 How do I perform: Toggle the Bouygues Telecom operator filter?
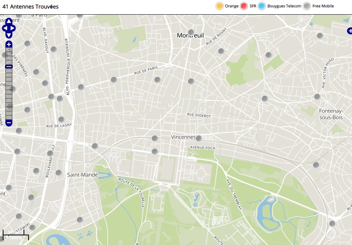(x=262, y=6)
